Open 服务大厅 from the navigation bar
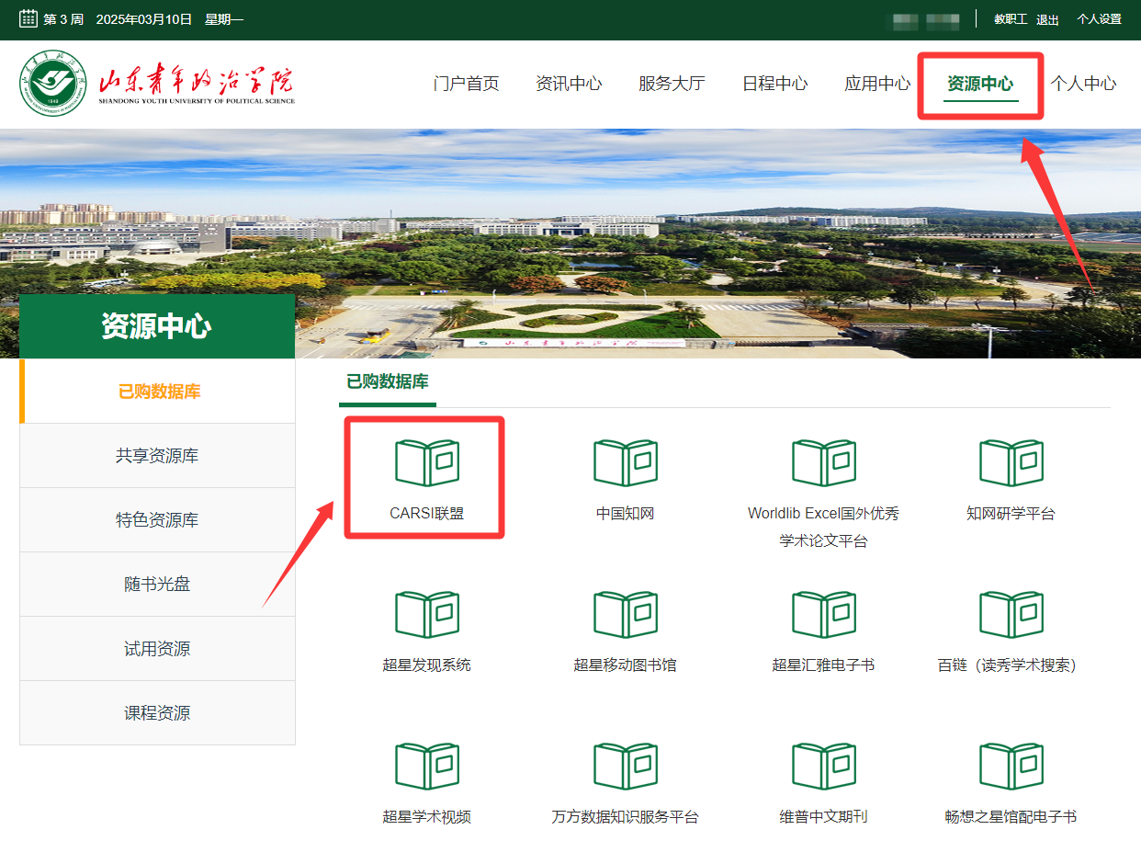The image size is (1141, 841). tap(672, 84)
